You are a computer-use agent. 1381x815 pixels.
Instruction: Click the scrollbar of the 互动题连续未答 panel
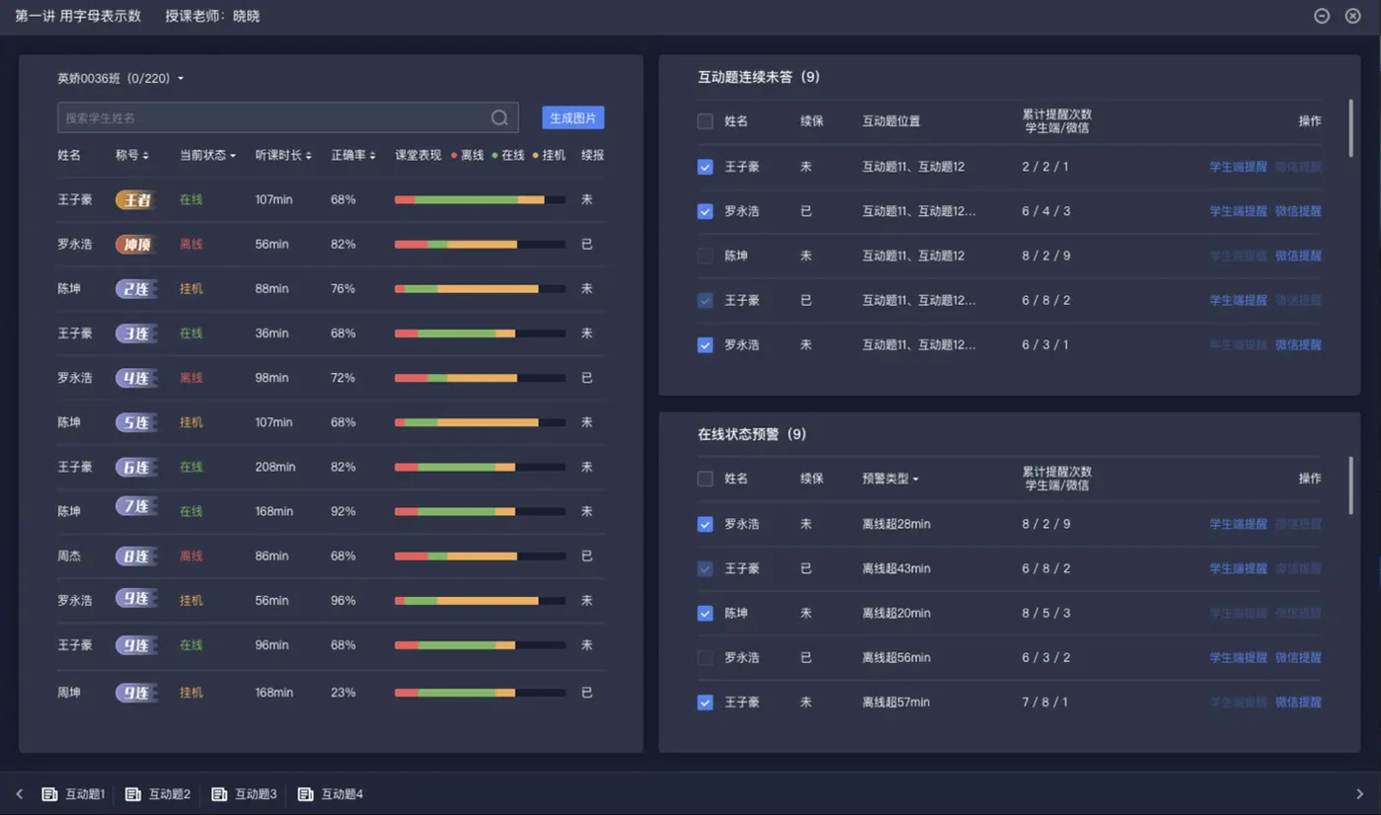coord(1351,127)
